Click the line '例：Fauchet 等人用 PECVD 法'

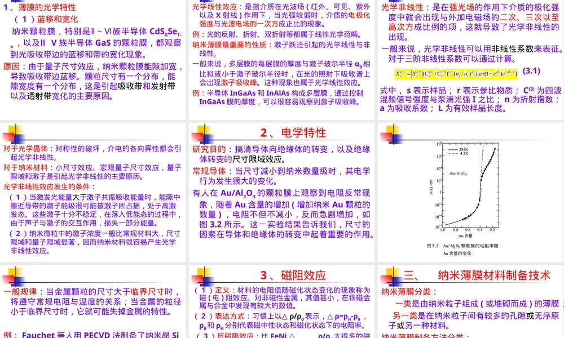pyautogui.click(x=91, y=335)
